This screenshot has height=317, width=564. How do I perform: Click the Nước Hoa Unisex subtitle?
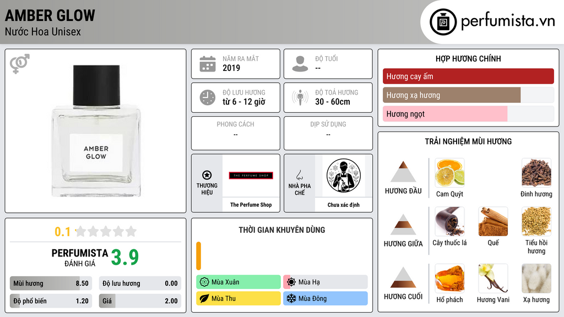click(43, 31)
